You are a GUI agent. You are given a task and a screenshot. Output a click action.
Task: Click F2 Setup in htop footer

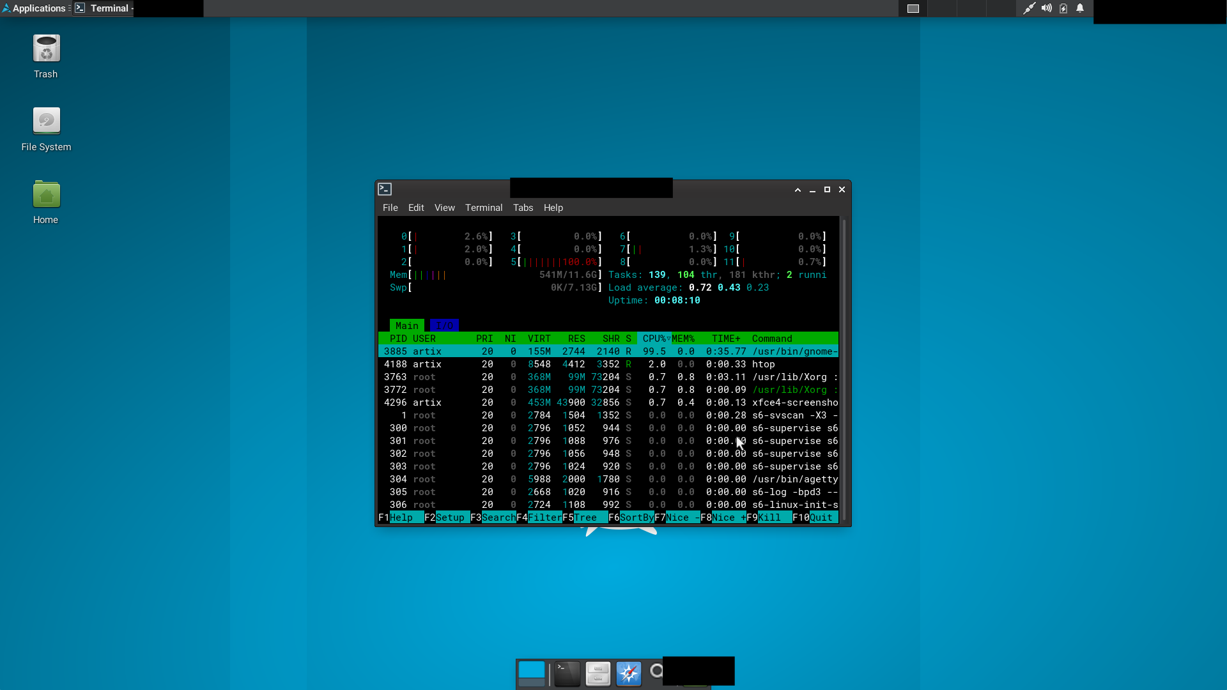(447, 517)
